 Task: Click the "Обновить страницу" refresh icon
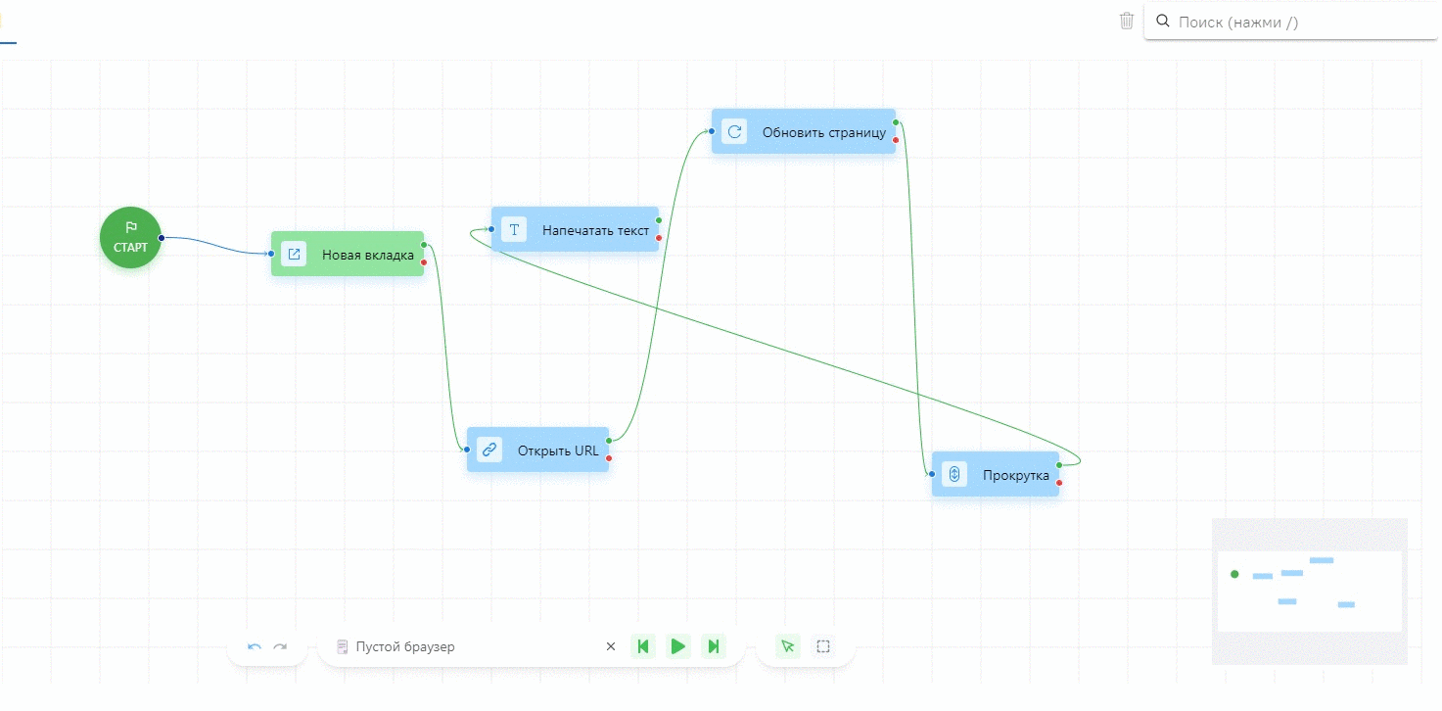[734, 132]
